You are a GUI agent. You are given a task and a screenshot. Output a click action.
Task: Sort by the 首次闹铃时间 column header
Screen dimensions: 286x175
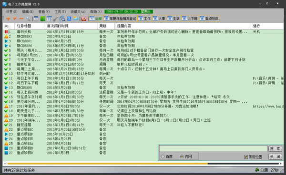click(71, 26)
